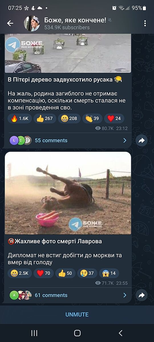Image resolution: width=154 pixels, height=342 pixels.
Task: Open the 55 comments thread
Action: pyautogui.click(x=68, y=141)
